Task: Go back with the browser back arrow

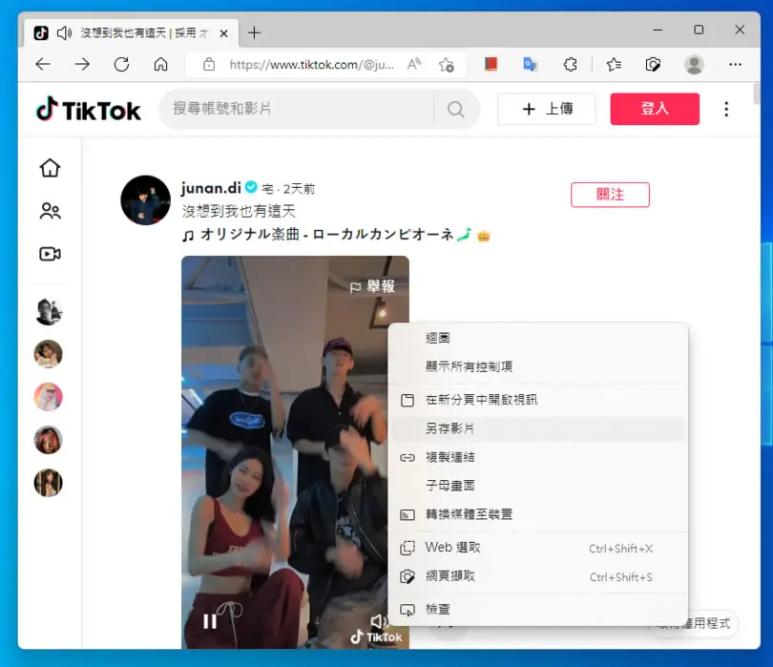Action: 43,64
